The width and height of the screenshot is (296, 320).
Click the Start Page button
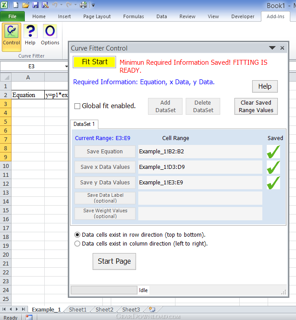tap(114, 261)
